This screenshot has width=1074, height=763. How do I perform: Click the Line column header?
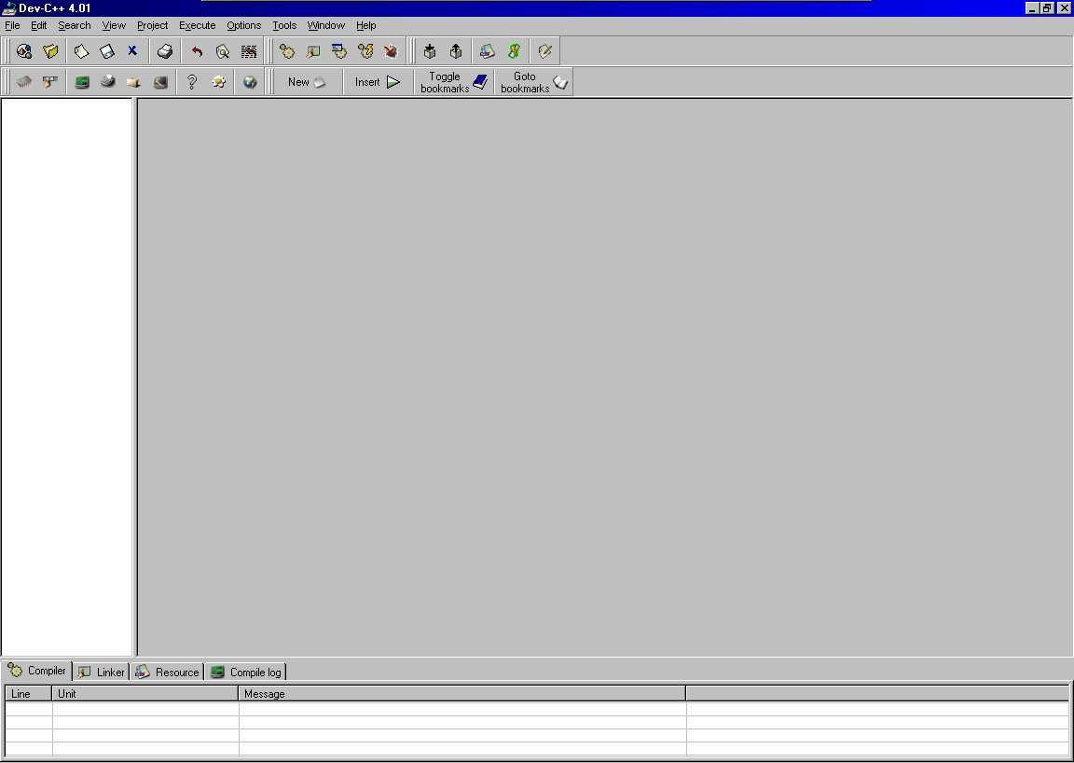(x=29, y=694)
